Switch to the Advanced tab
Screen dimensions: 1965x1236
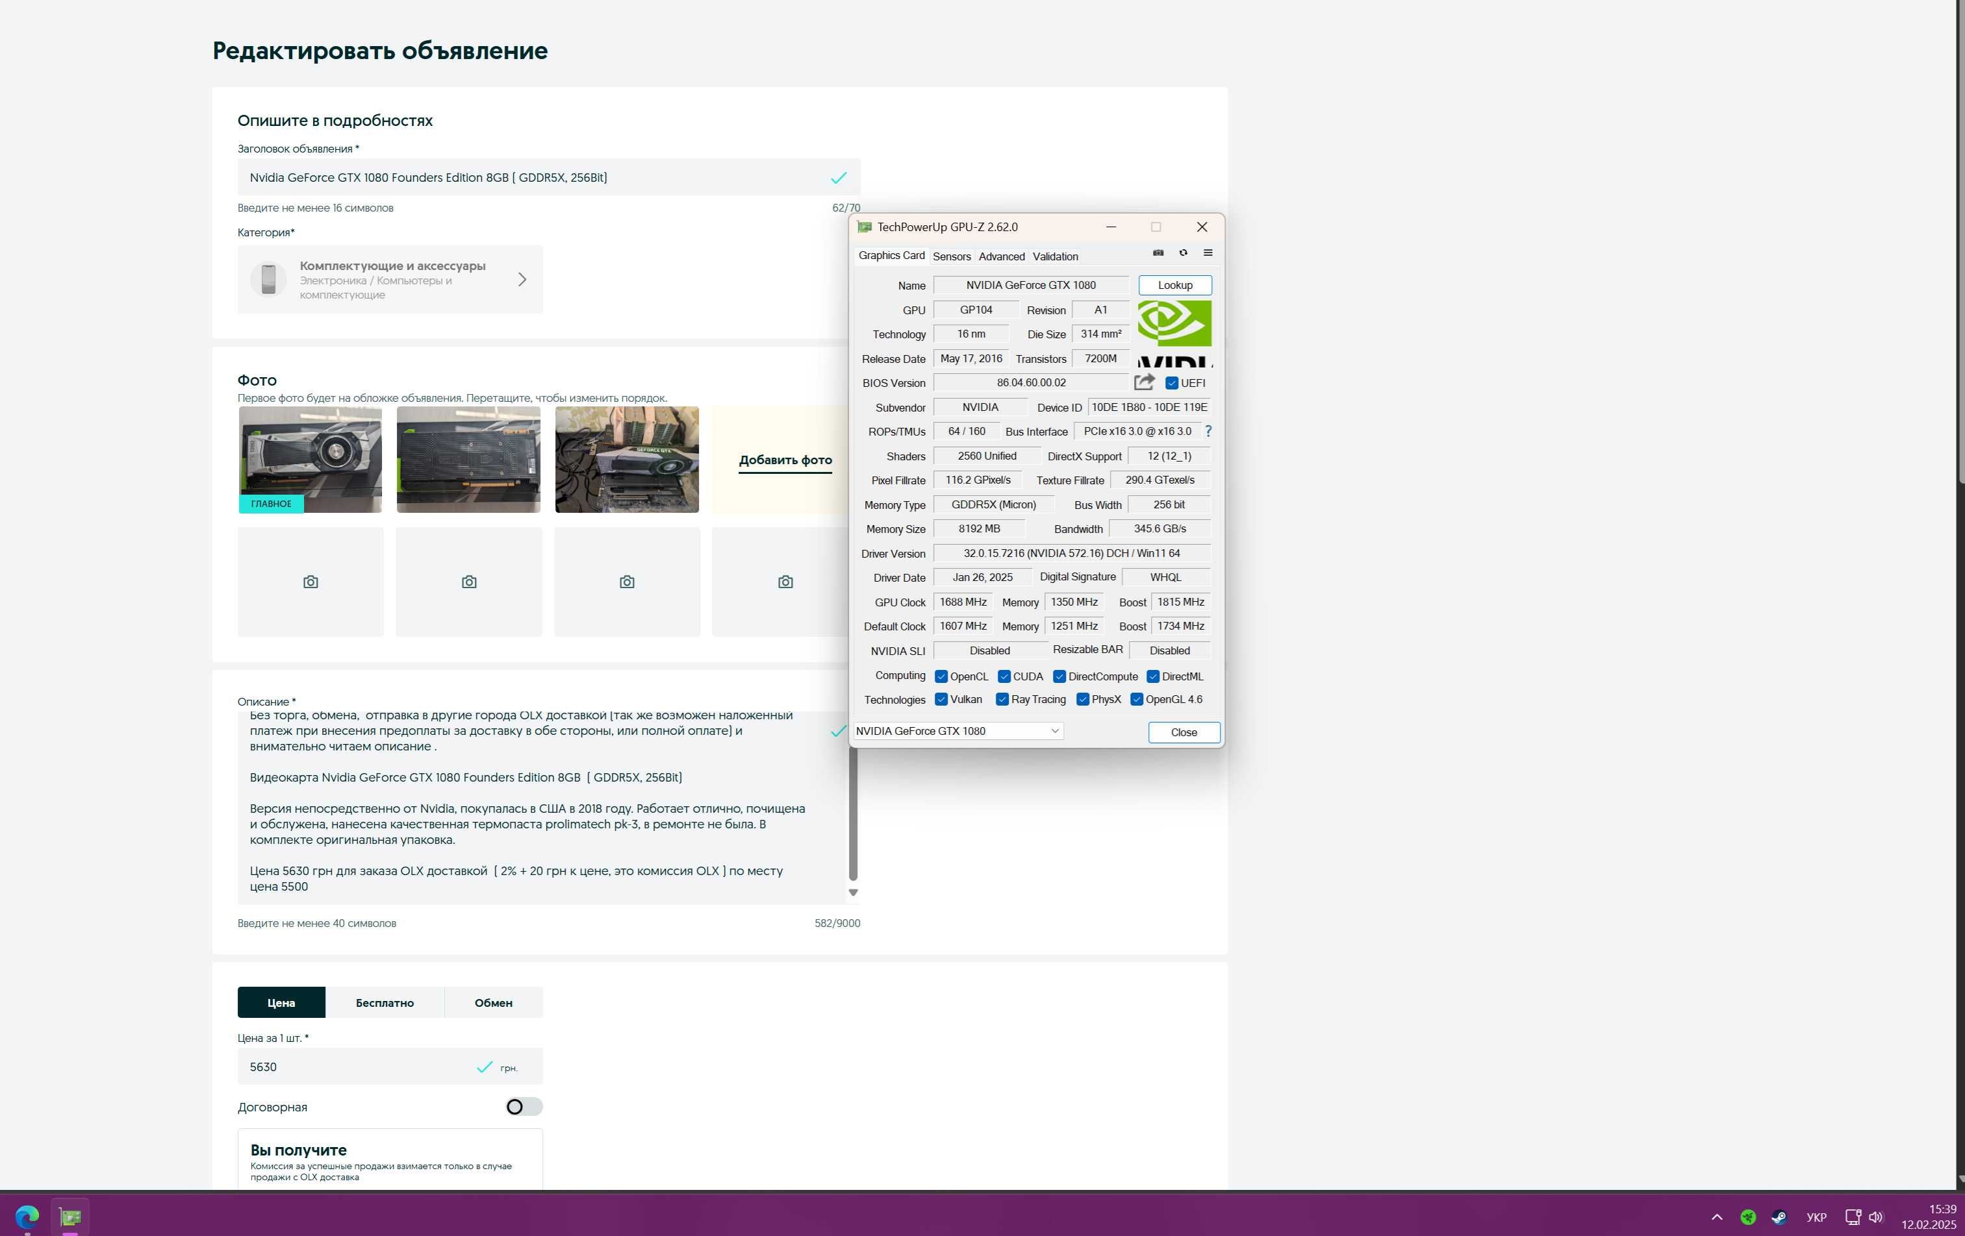(1001, 257)
